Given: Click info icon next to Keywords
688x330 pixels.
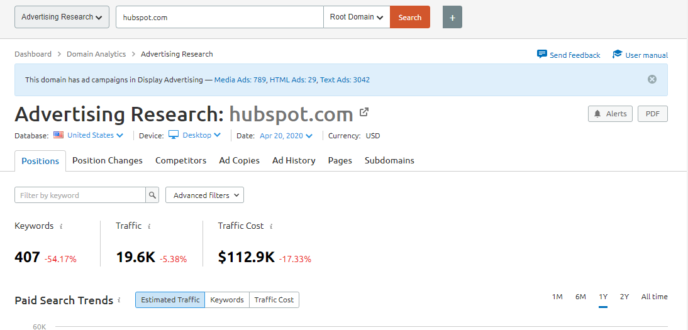Looking at the screenshot, I should point(61,226).
